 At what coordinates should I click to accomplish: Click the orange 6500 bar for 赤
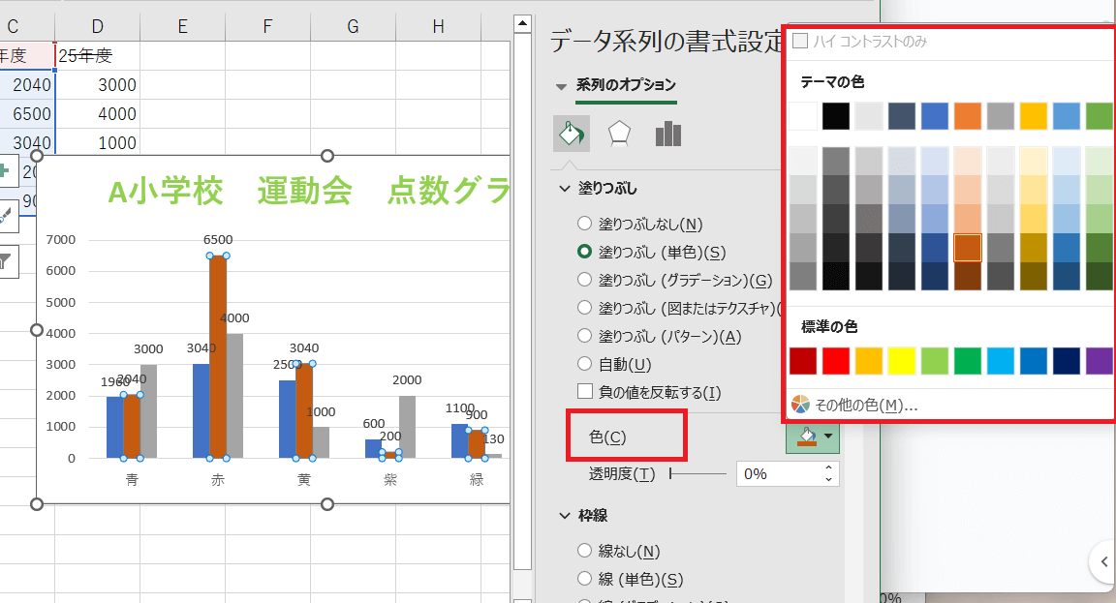click(218, 356)
